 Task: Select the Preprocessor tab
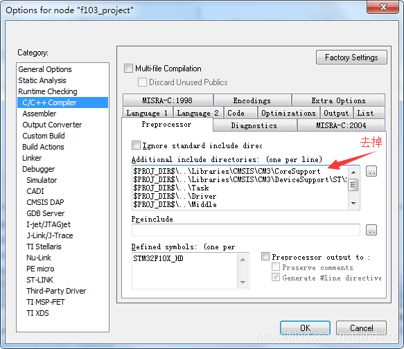pyautogui.click(x=167, y=125)
